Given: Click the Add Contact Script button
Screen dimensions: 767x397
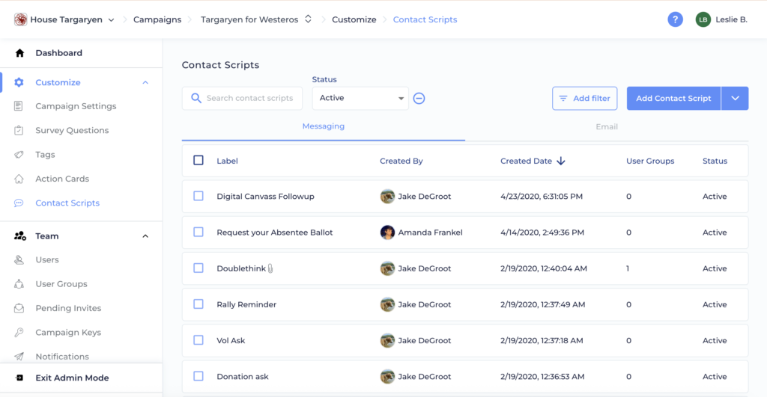Looking at the screenshot, I should coord(673,98).
